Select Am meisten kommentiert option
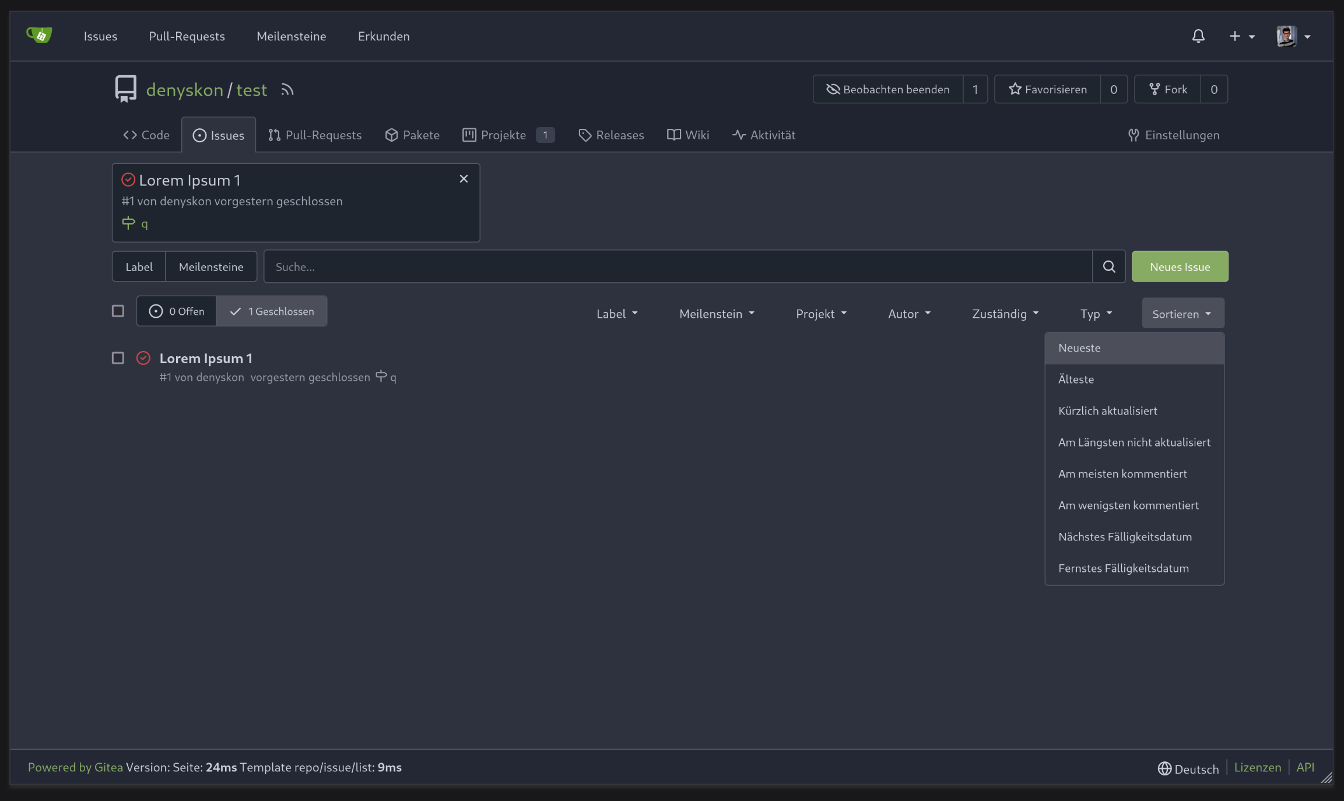This screenshot has height=801, width=1344. [x=1135, y=474]
